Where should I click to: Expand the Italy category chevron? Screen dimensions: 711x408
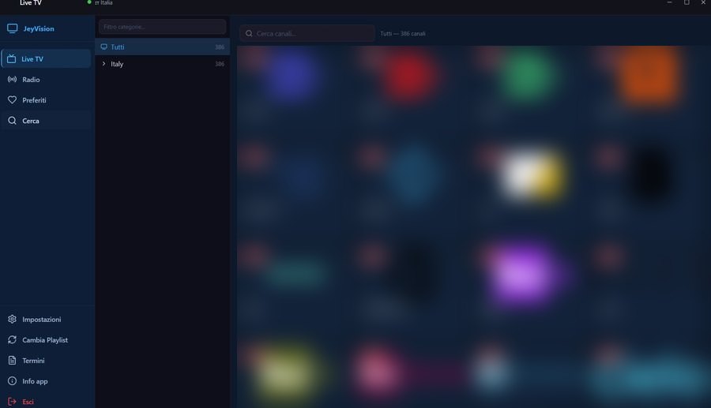(103, 64)
